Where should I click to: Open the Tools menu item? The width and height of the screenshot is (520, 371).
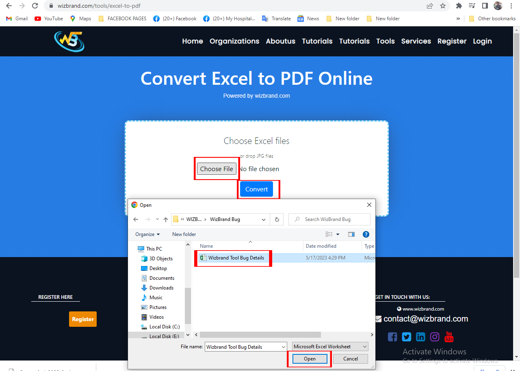[386, 41]
